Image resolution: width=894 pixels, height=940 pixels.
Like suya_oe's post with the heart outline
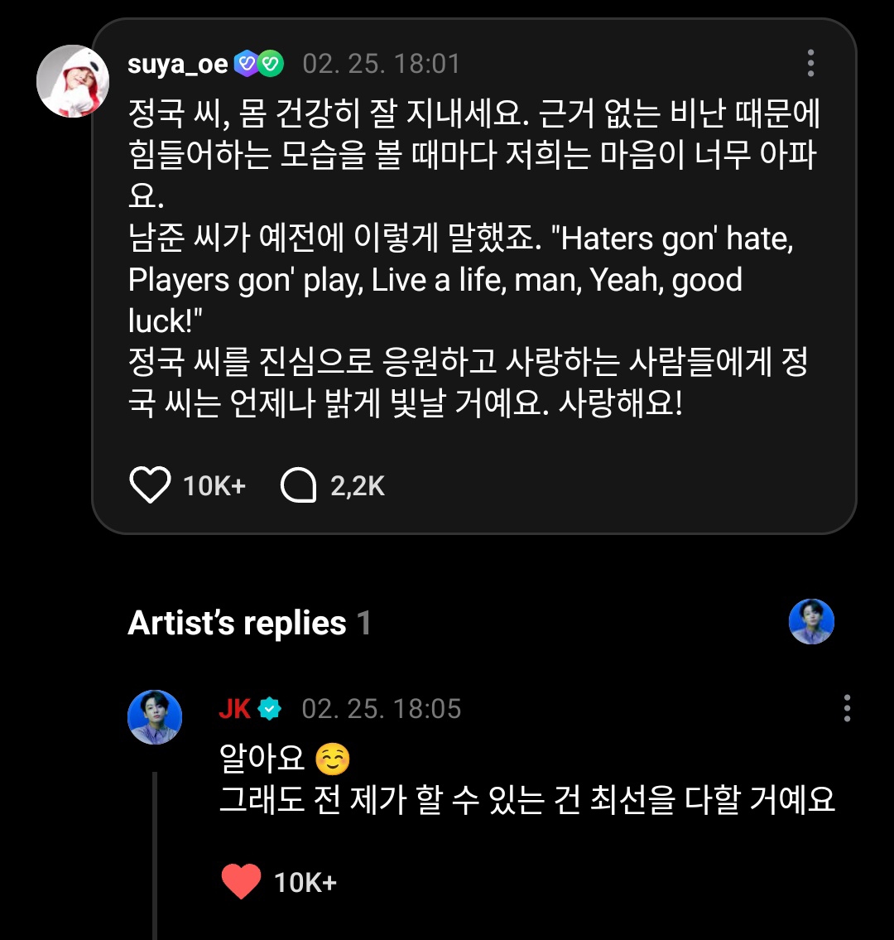click(150, 485)
